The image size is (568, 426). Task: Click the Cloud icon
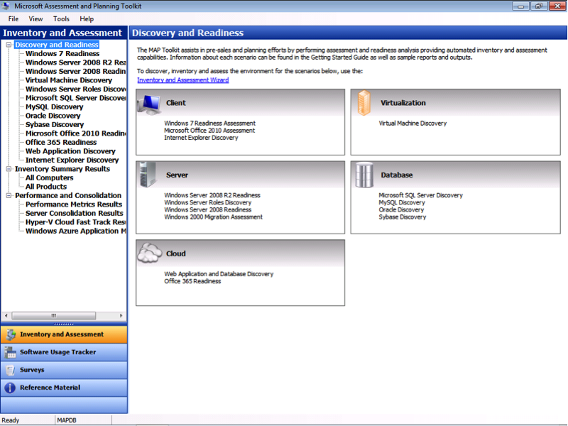click(150, 253)
